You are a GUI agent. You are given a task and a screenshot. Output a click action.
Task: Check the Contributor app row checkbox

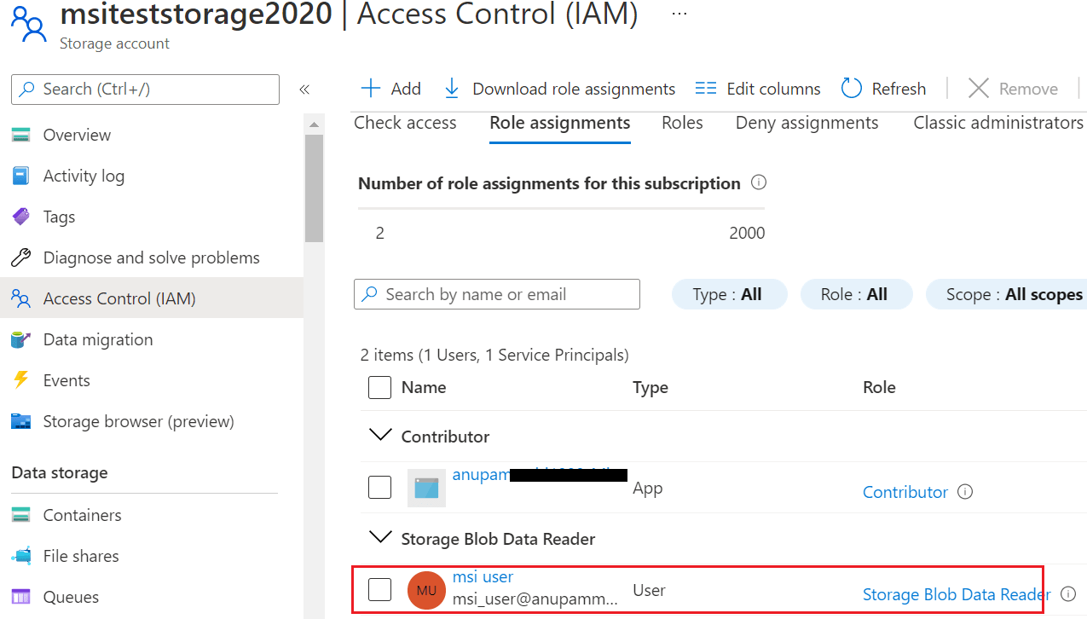click(379, 487)
